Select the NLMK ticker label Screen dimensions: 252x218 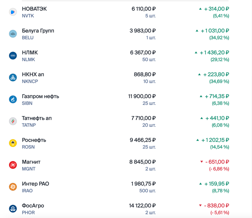28,60
